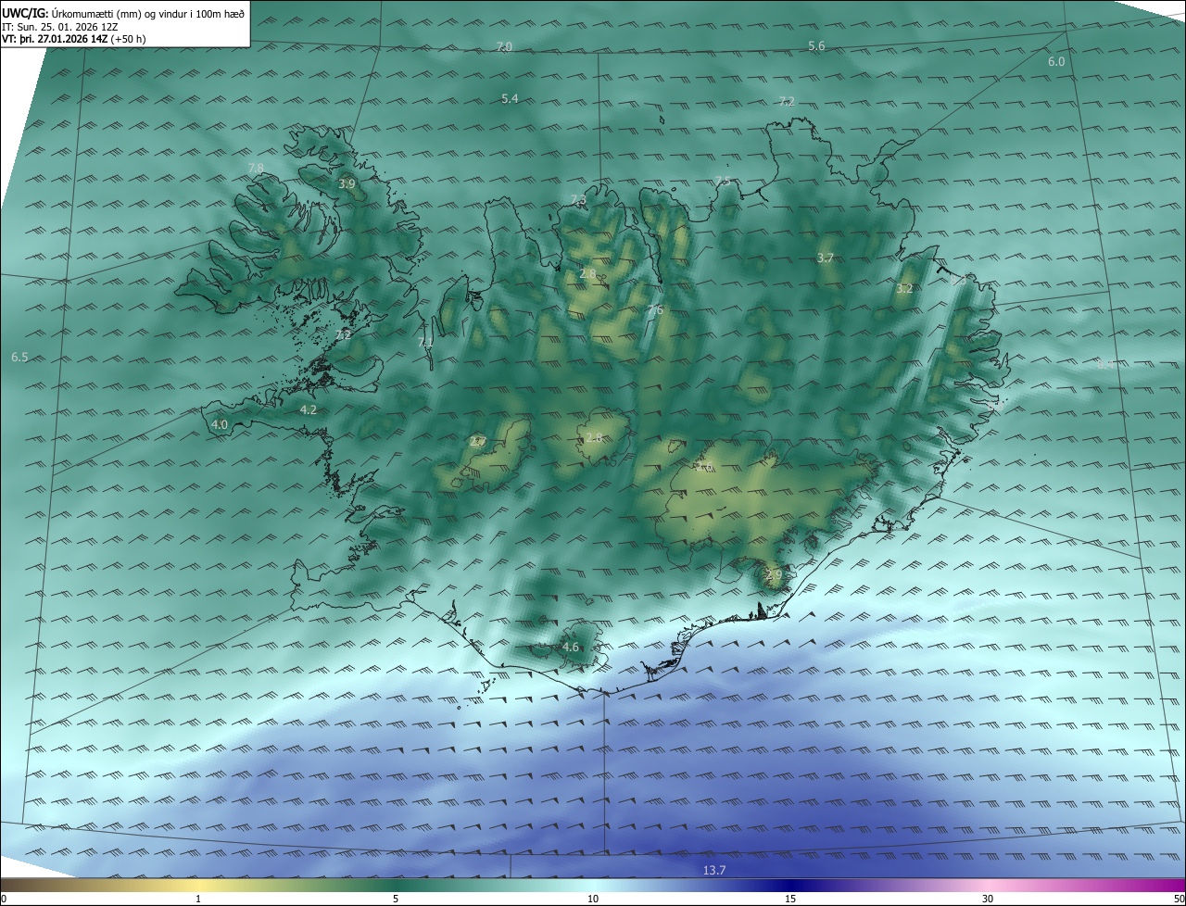Click the 'IT: Sun. 25. 01. 2026 12Z' line
Image resolution: width=1186 pixels, height=906 pixels.
point(62,26)
